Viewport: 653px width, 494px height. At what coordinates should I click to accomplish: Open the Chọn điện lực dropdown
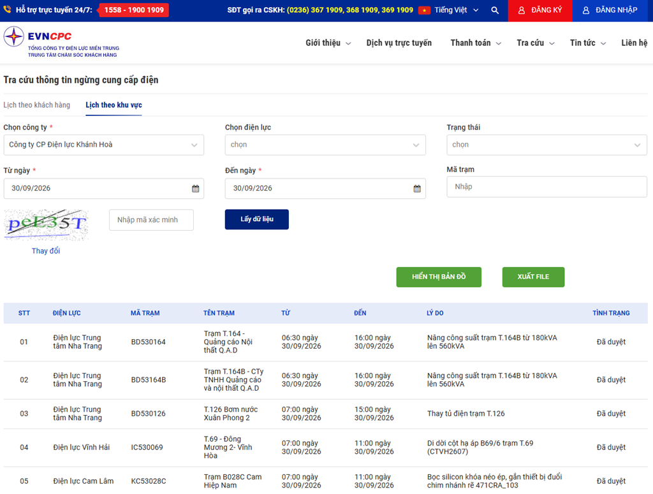click(325, 145)
